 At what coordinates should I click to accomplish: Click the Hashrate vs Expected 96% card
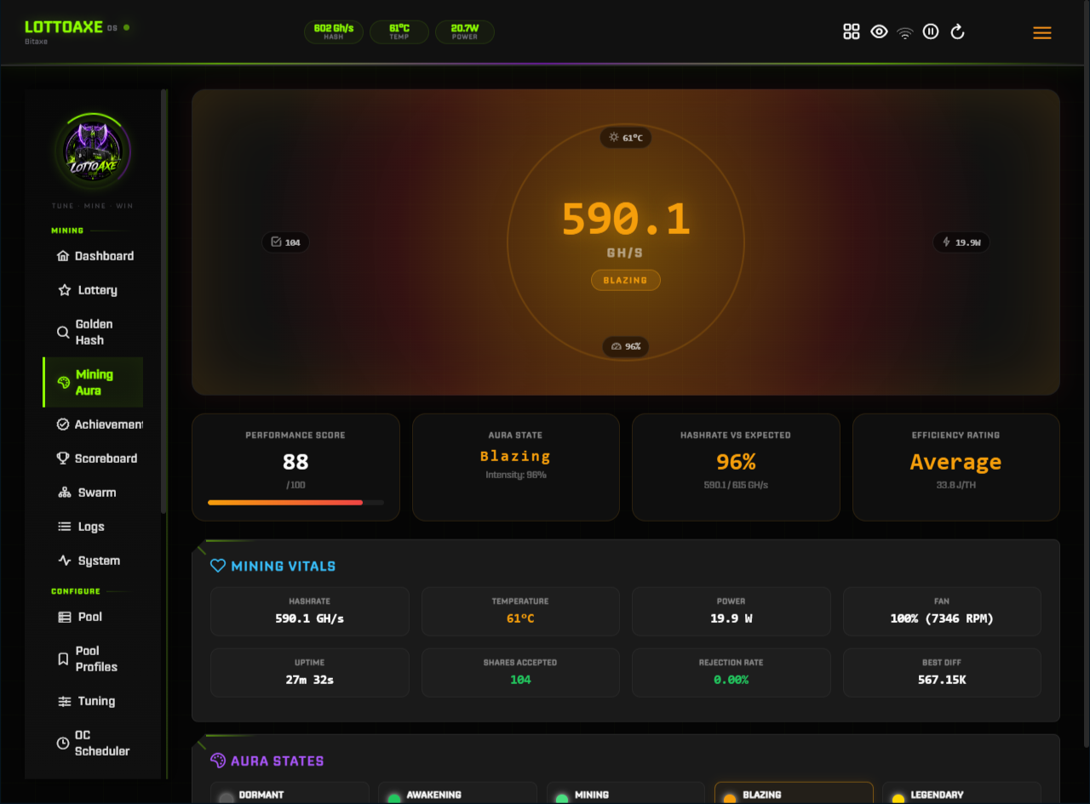coord(736,467)
